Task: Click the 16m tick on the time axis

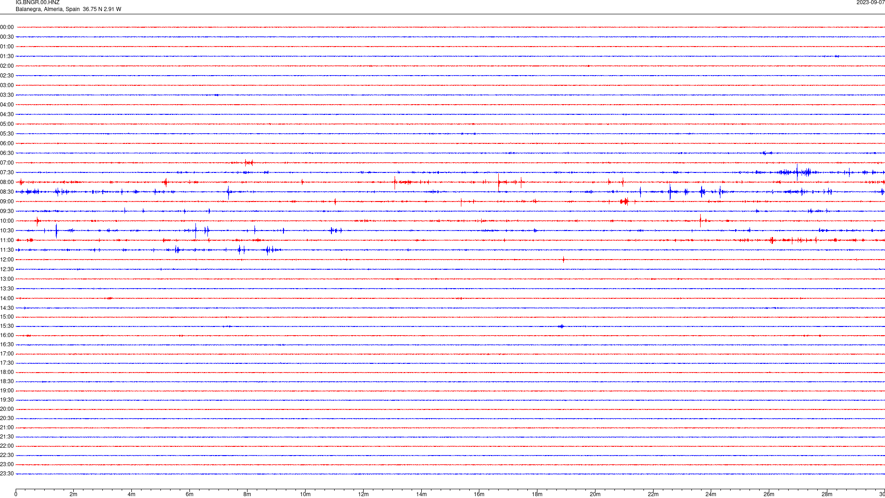Action: pyautogui.click(x=479, y=494)
